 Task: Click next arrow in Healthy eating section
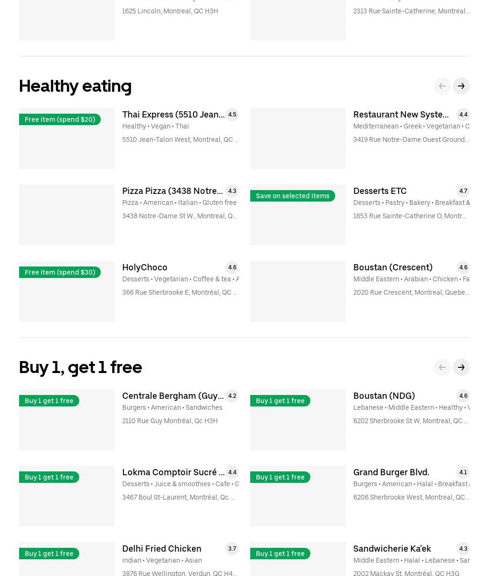[x=461, y=86]
